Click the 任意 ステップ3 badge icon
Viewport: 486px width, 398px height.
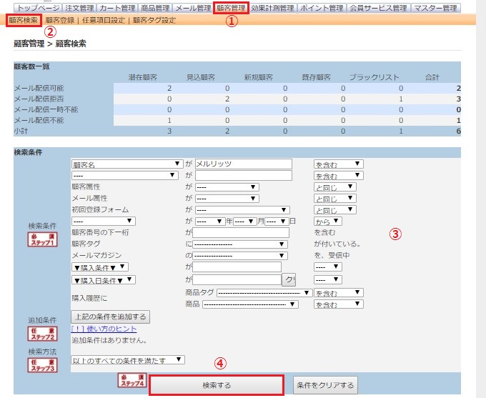pyautogui.click(x=41, y=364)
